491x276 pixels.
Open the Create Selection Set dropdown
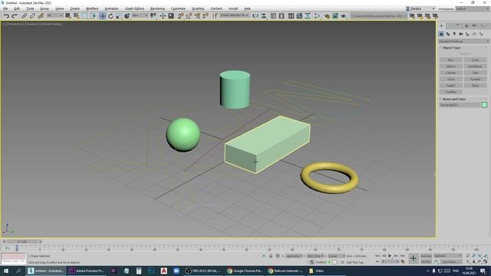[x=234, y=15]
